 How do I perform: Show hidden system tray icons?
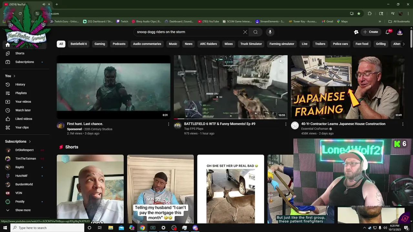tap(364, 228)
